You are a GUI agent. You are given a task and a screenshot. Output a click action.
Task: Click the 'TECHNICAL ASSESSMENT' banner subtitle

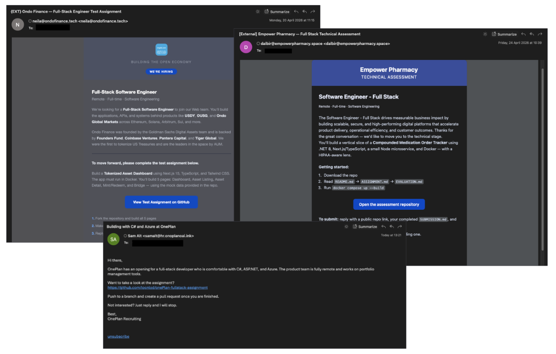coord(389,77)
